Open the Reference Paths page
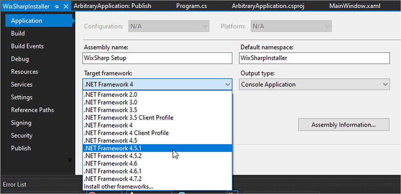401x194 pixels. (32, 110)
